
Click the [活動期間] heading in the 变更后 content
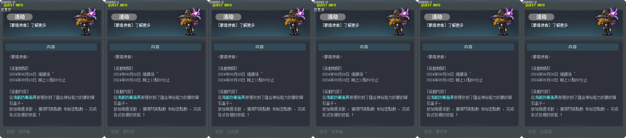coord(332,68)
